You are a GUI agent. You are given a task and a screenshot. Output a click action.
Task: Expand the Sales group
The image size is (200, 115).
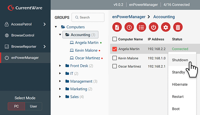tap(60, 97)
